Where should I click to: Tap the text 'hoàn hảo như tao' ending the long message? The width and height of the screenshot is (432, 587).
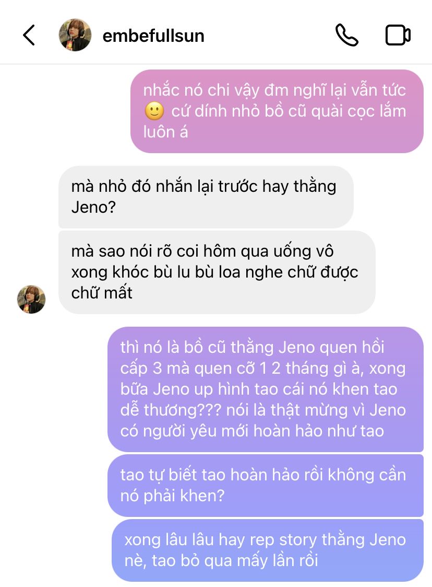pyautogui.click(x=319, y=431)
